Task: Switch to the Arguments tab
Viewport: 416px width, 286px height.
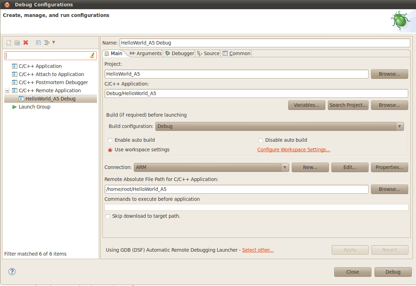Action: point(146,53)
